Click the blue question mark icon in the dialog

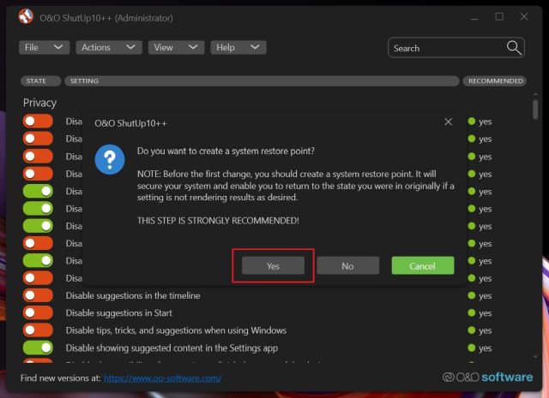pyautogui.click(x=110, y=159)
